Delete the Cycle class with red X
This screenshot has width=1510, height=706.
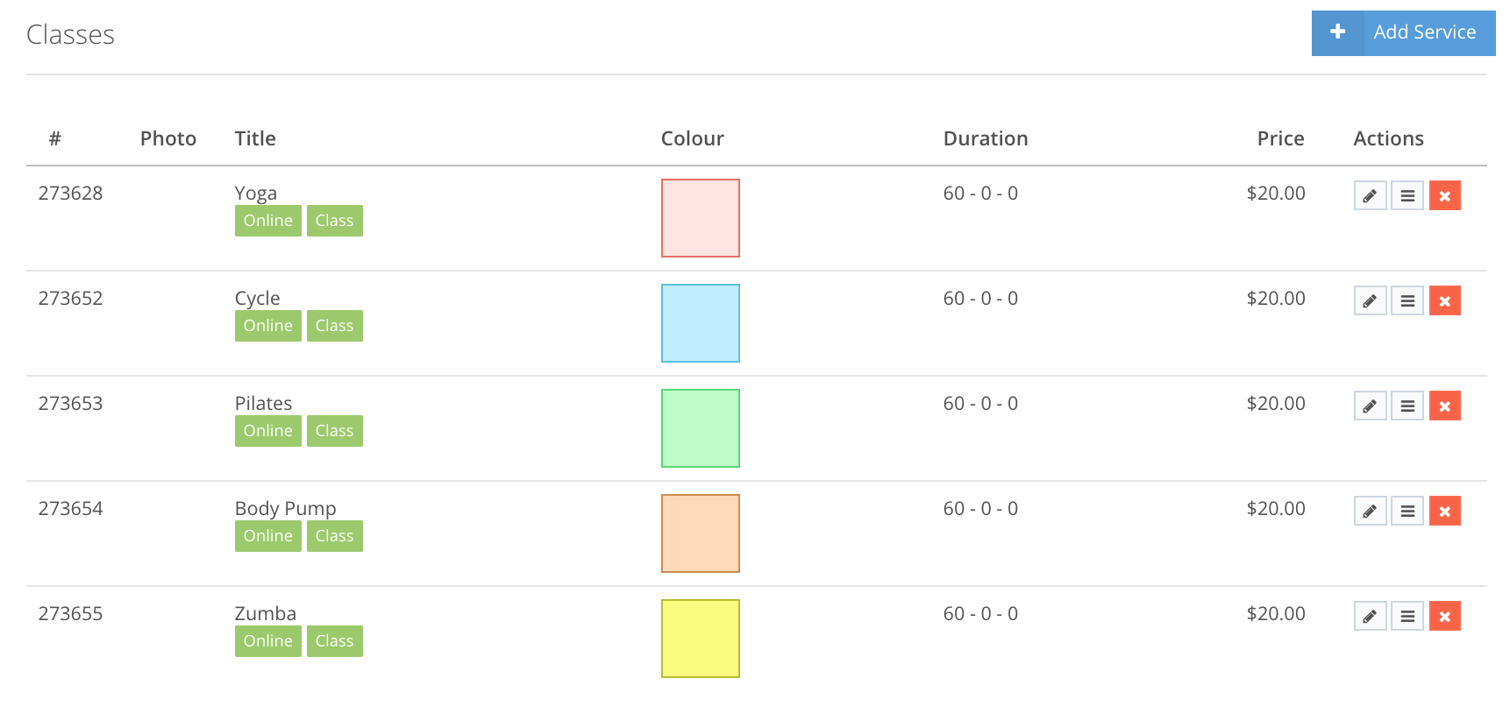[x=1445, y=300]
